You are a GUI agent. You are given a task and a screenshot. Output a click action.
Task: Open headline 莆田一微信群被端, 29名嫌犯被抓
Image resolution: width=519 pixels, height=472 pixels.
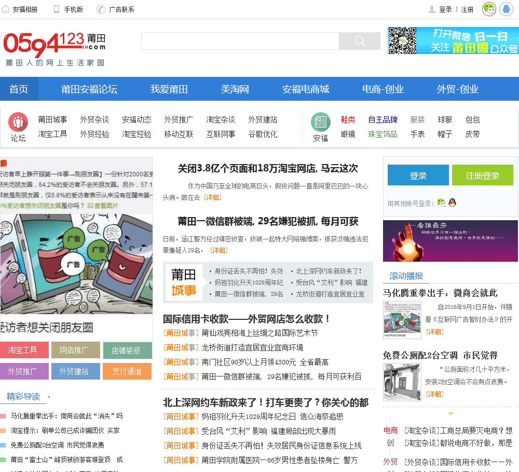(268, 221)
